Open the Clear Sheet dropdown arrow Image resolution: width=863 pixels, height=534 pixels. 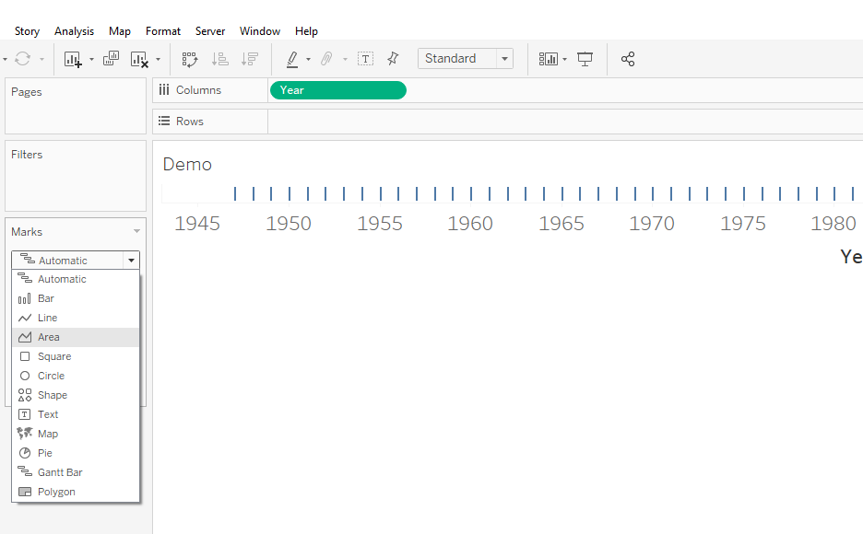158,59
